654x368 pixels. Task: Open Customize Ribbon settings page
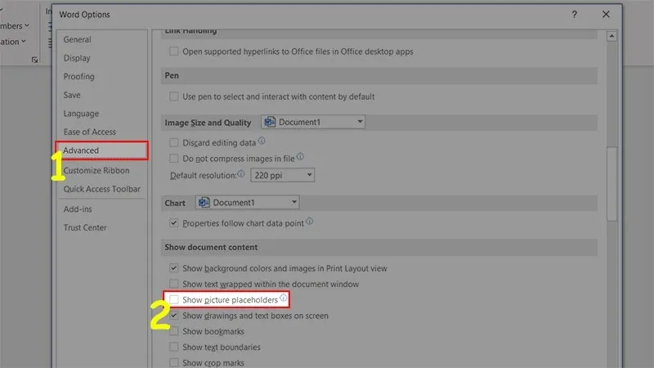pyautogui.click(x=96, y=171)
